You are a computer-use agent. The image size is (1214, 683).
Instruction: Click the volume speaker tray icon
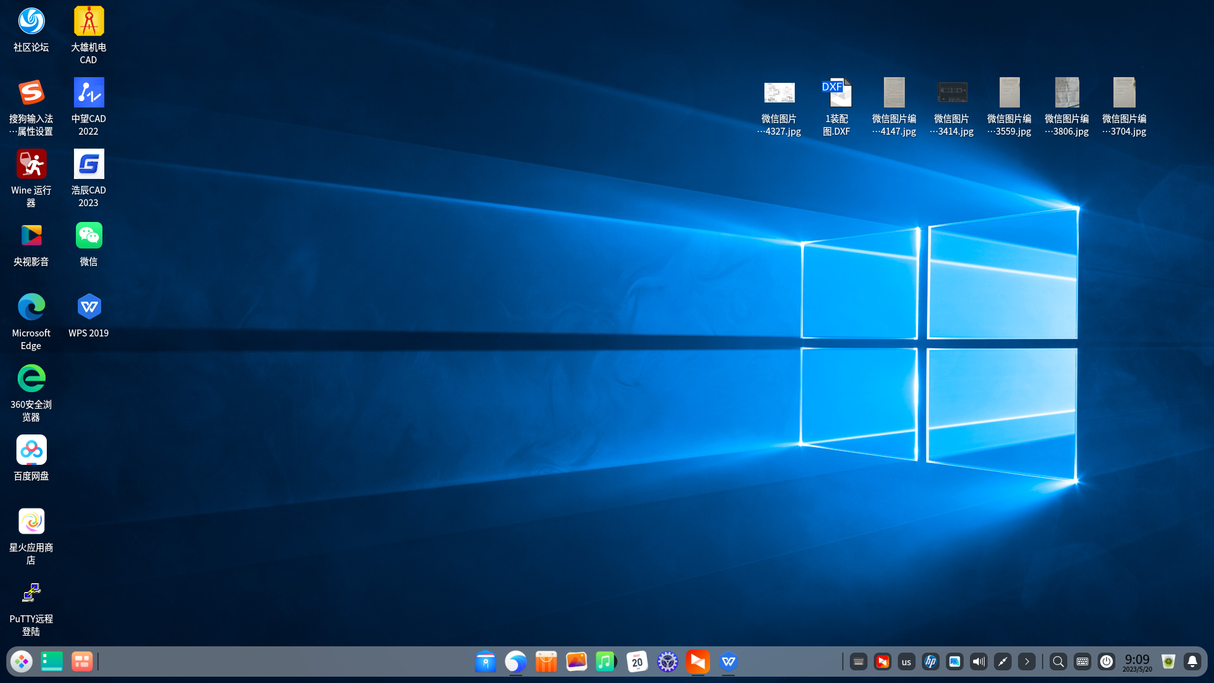[x=979, y=661]
